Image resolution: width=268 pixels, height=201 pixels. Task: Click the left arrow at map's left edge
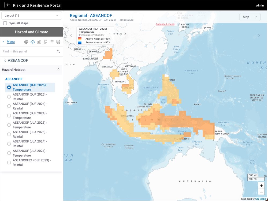[71, 36]
